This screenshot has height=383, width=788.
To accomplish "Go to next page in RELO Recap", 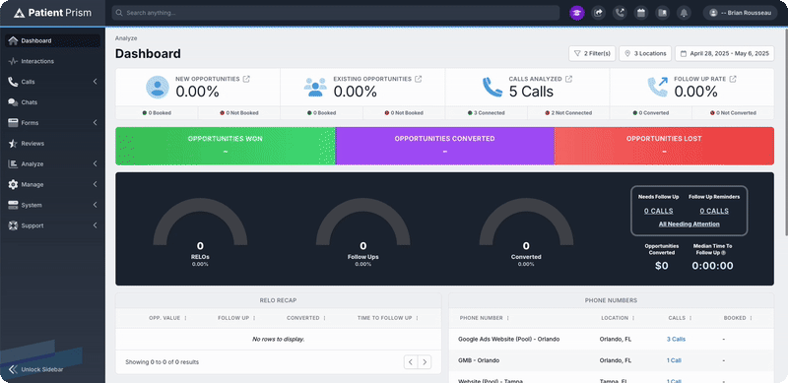I will click(425, 362).
